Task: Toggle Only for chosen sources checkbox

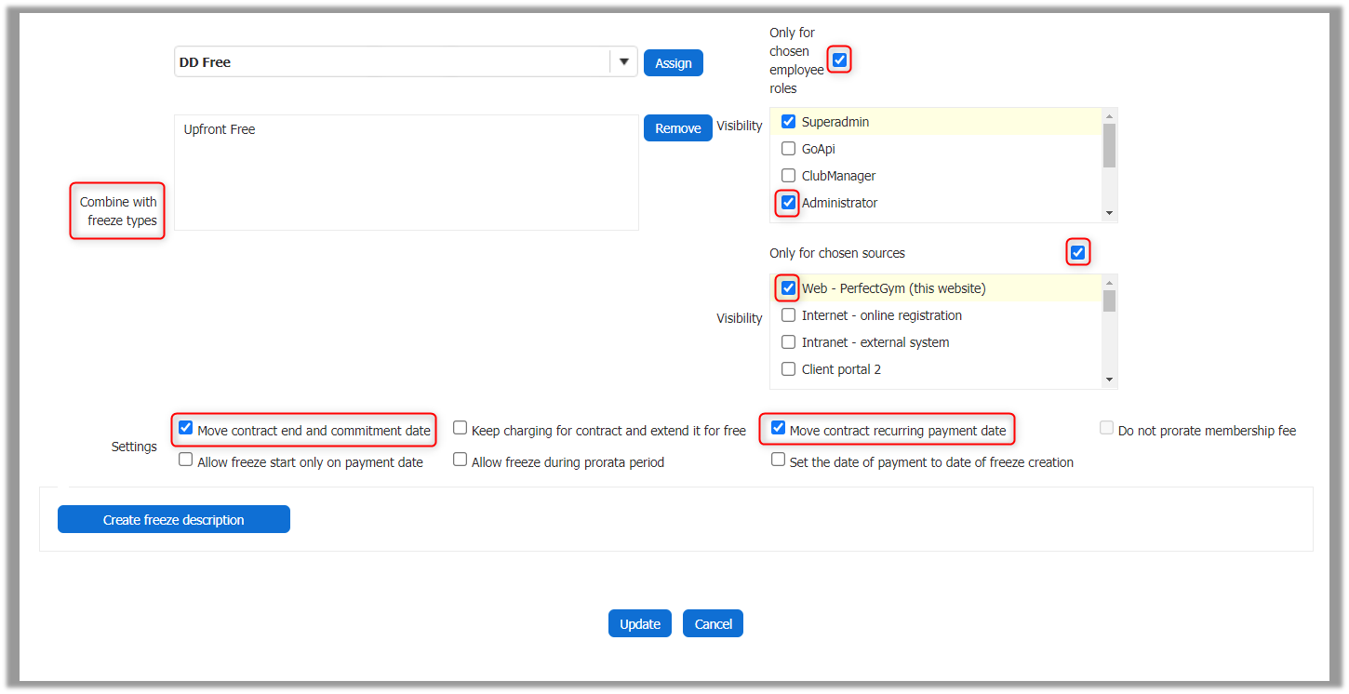Action: tap(1077, 252)
